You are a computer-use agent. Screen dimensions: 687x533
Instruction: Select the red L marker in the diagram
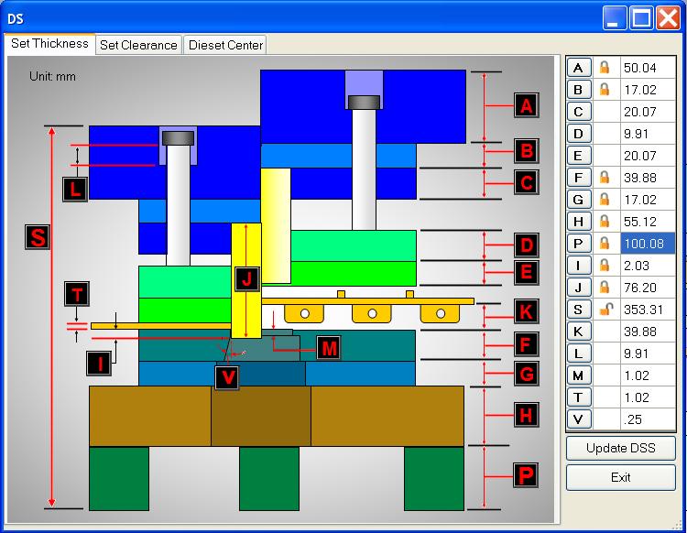pyautogui.click(x=76, y=190)
